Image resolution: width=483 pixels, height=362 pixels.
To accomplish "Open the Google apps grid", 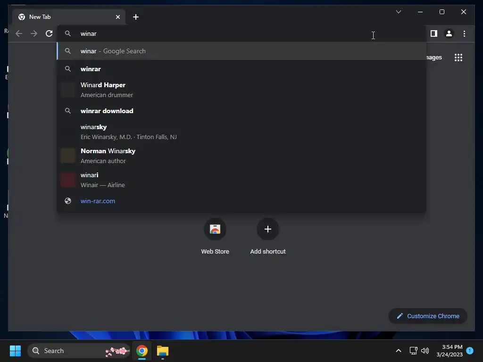I will pyautogui.click(x=458, y=58).
